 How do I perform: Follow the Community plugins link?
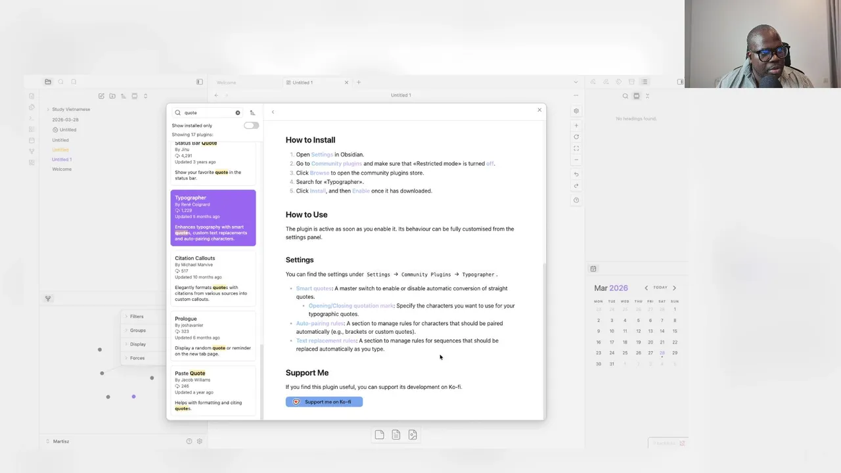(336, 164)
